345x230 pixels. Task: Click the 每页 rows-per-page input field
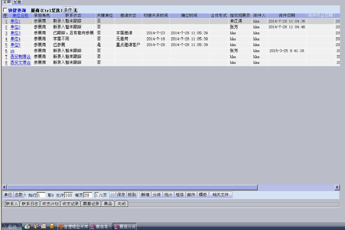(88, 195)
